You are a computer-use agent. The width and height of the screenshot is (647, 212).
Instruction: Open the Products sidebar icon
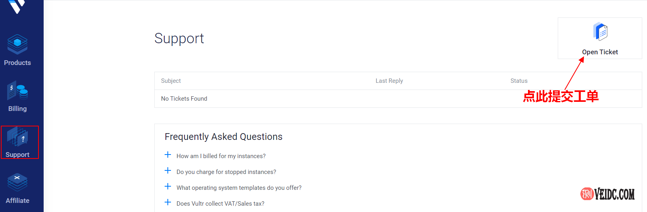coord(17,44)
